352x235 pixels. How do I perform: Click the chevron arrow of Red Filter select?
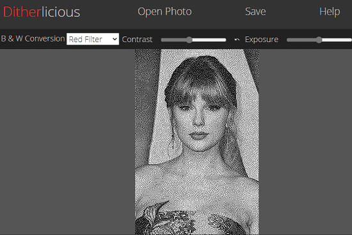pyautogui.click(x=115, y=39)
